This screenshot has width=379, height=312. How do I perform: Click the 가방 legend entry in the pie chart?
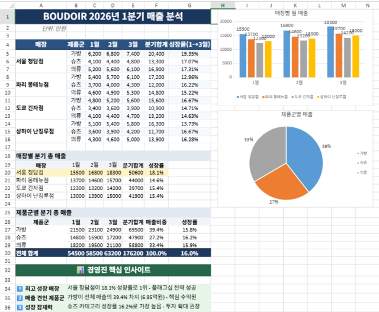tap(362, 153)
